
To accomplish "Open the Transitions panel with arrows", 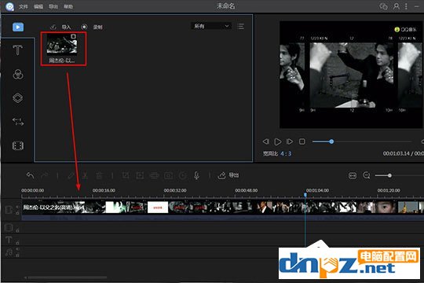I will [18, 122].
